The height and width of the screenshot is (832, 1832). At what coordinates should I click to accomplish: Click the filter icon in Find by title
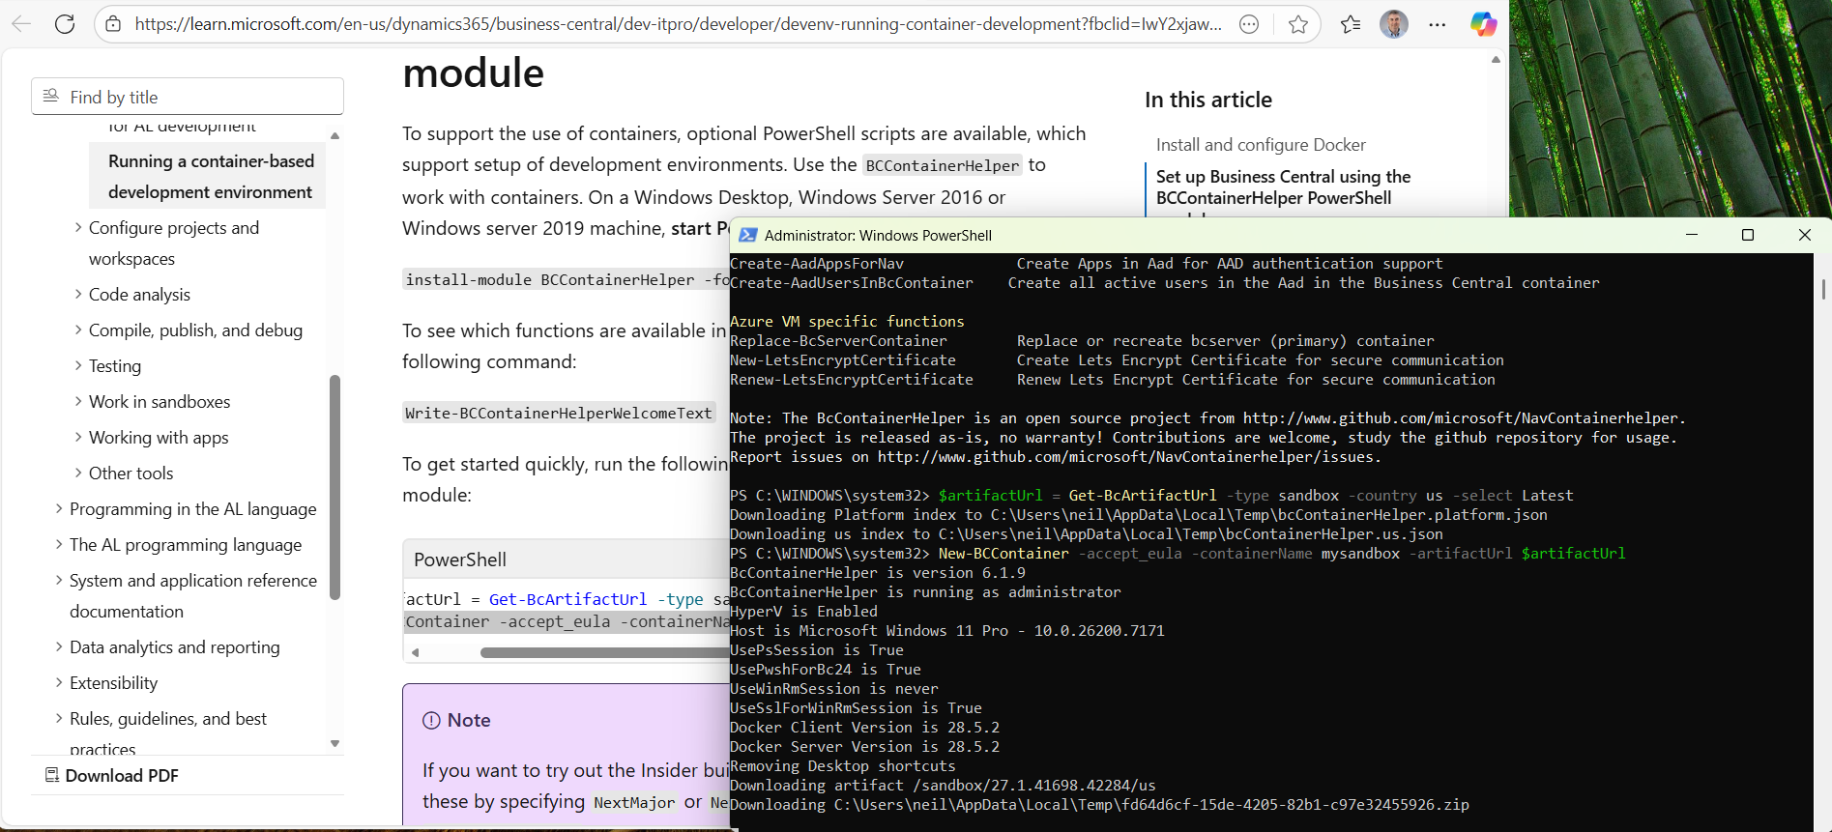pos(51,96)
